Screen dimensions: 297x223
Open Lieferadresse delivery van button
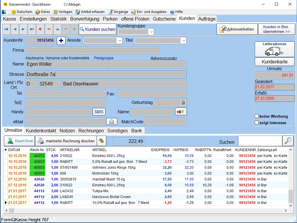(x=274, y=49)
